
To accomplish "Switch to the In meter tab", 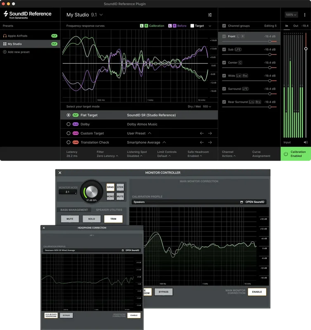I will (287, 26).
